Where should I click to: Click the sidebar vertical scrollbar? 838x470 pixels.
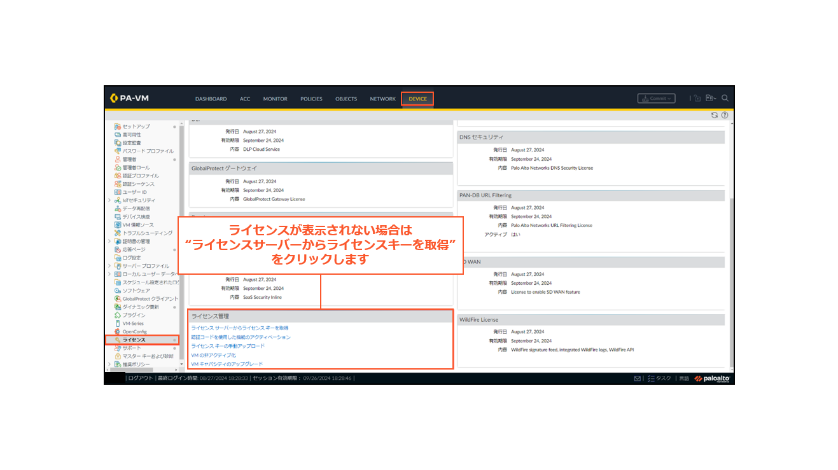tap(181, 242)
